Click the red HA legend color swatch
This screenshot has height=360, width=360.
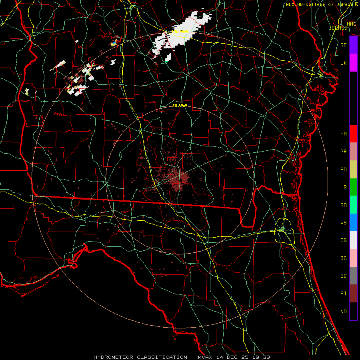pos(353,134)
